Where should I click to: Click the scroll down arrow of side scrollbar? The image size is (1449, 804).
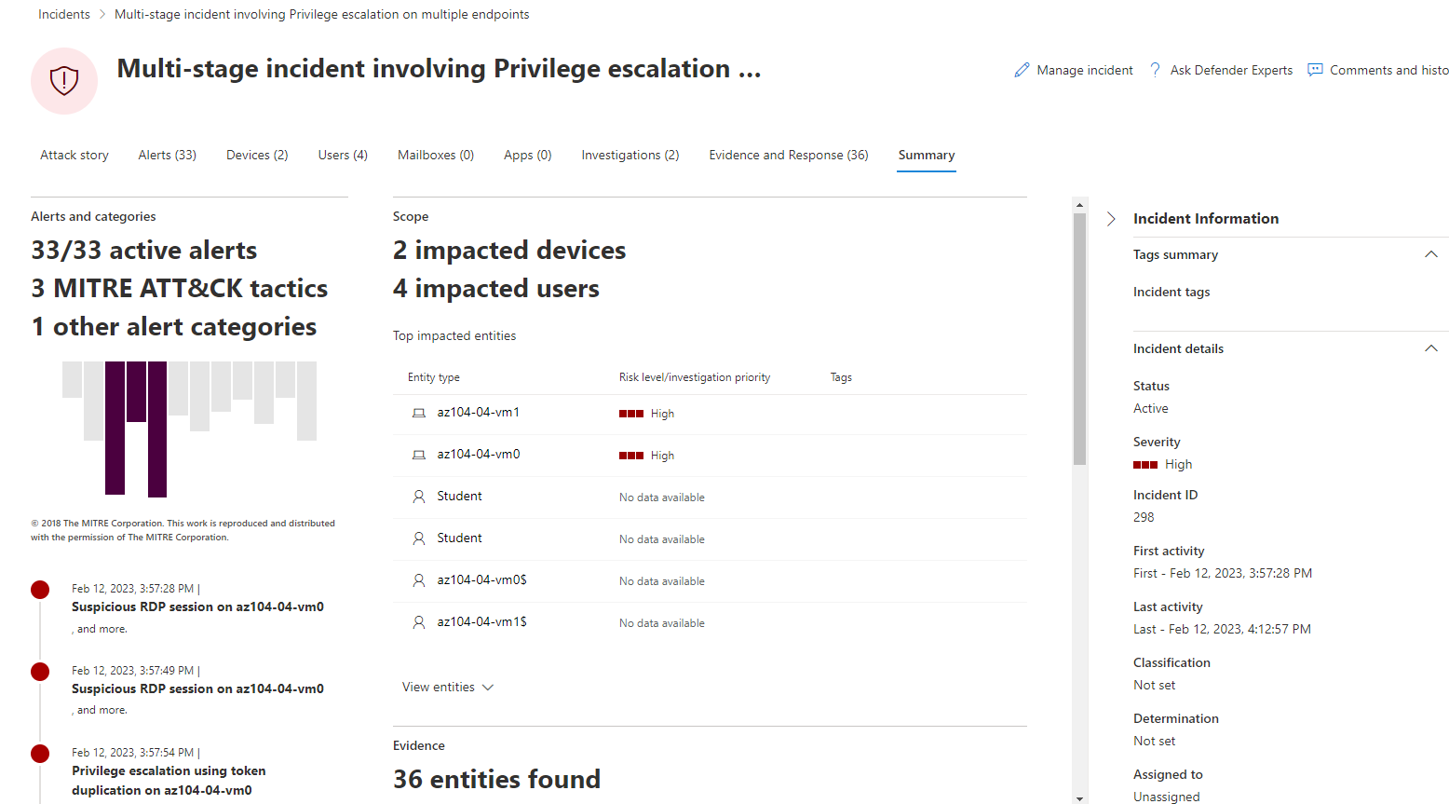pyautogui.click(x=1079, y=797)
